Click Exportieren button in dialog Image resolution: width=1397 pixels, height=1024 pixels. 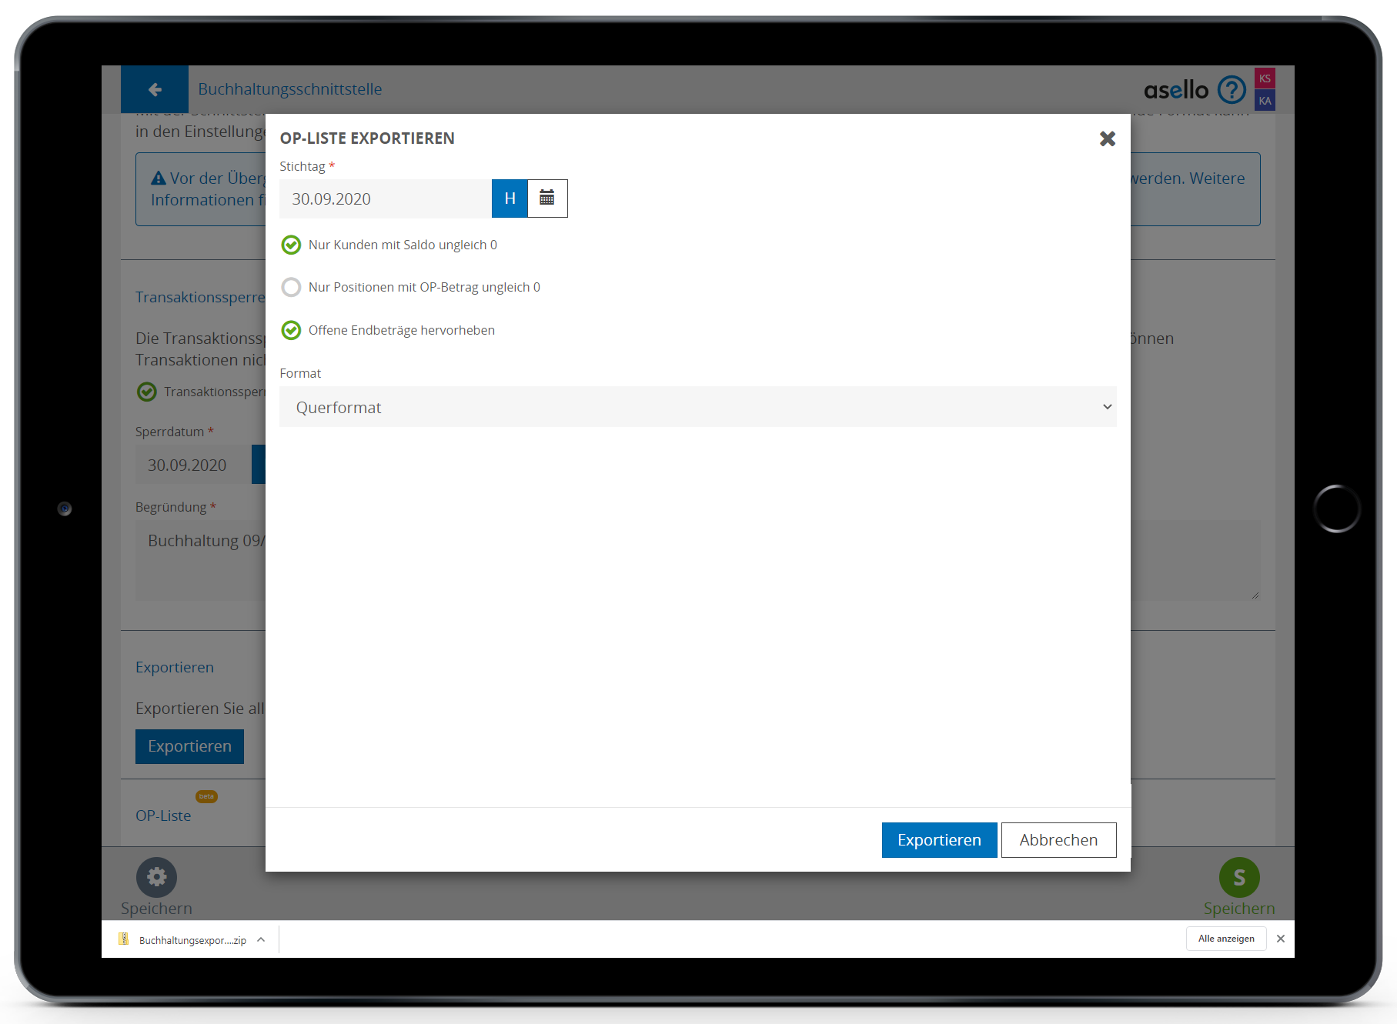(x=939, y=840)
